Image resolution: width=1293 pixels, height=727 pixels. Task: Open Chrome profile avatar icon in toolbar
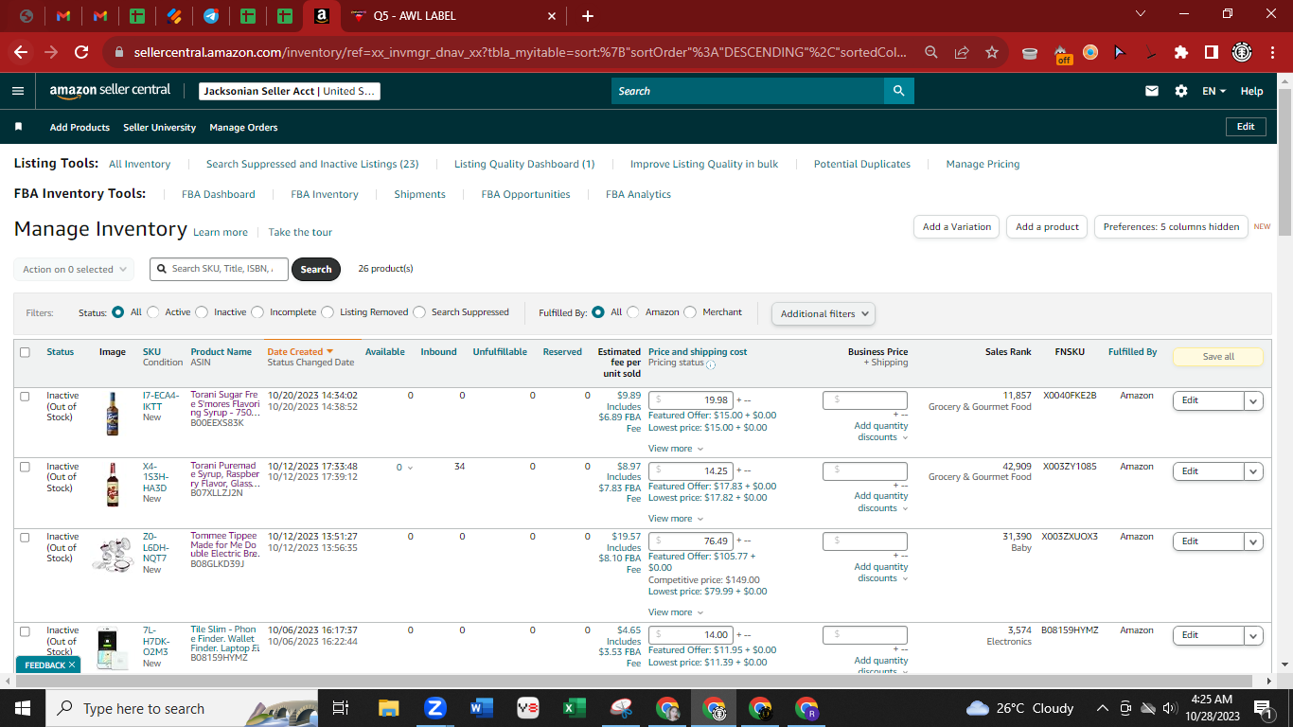click(1242, 52)
